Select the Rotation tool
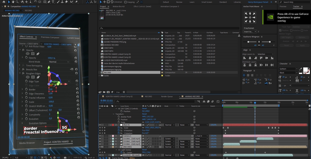This screenshot has width=311, height=159. click(x=36, y=2)
